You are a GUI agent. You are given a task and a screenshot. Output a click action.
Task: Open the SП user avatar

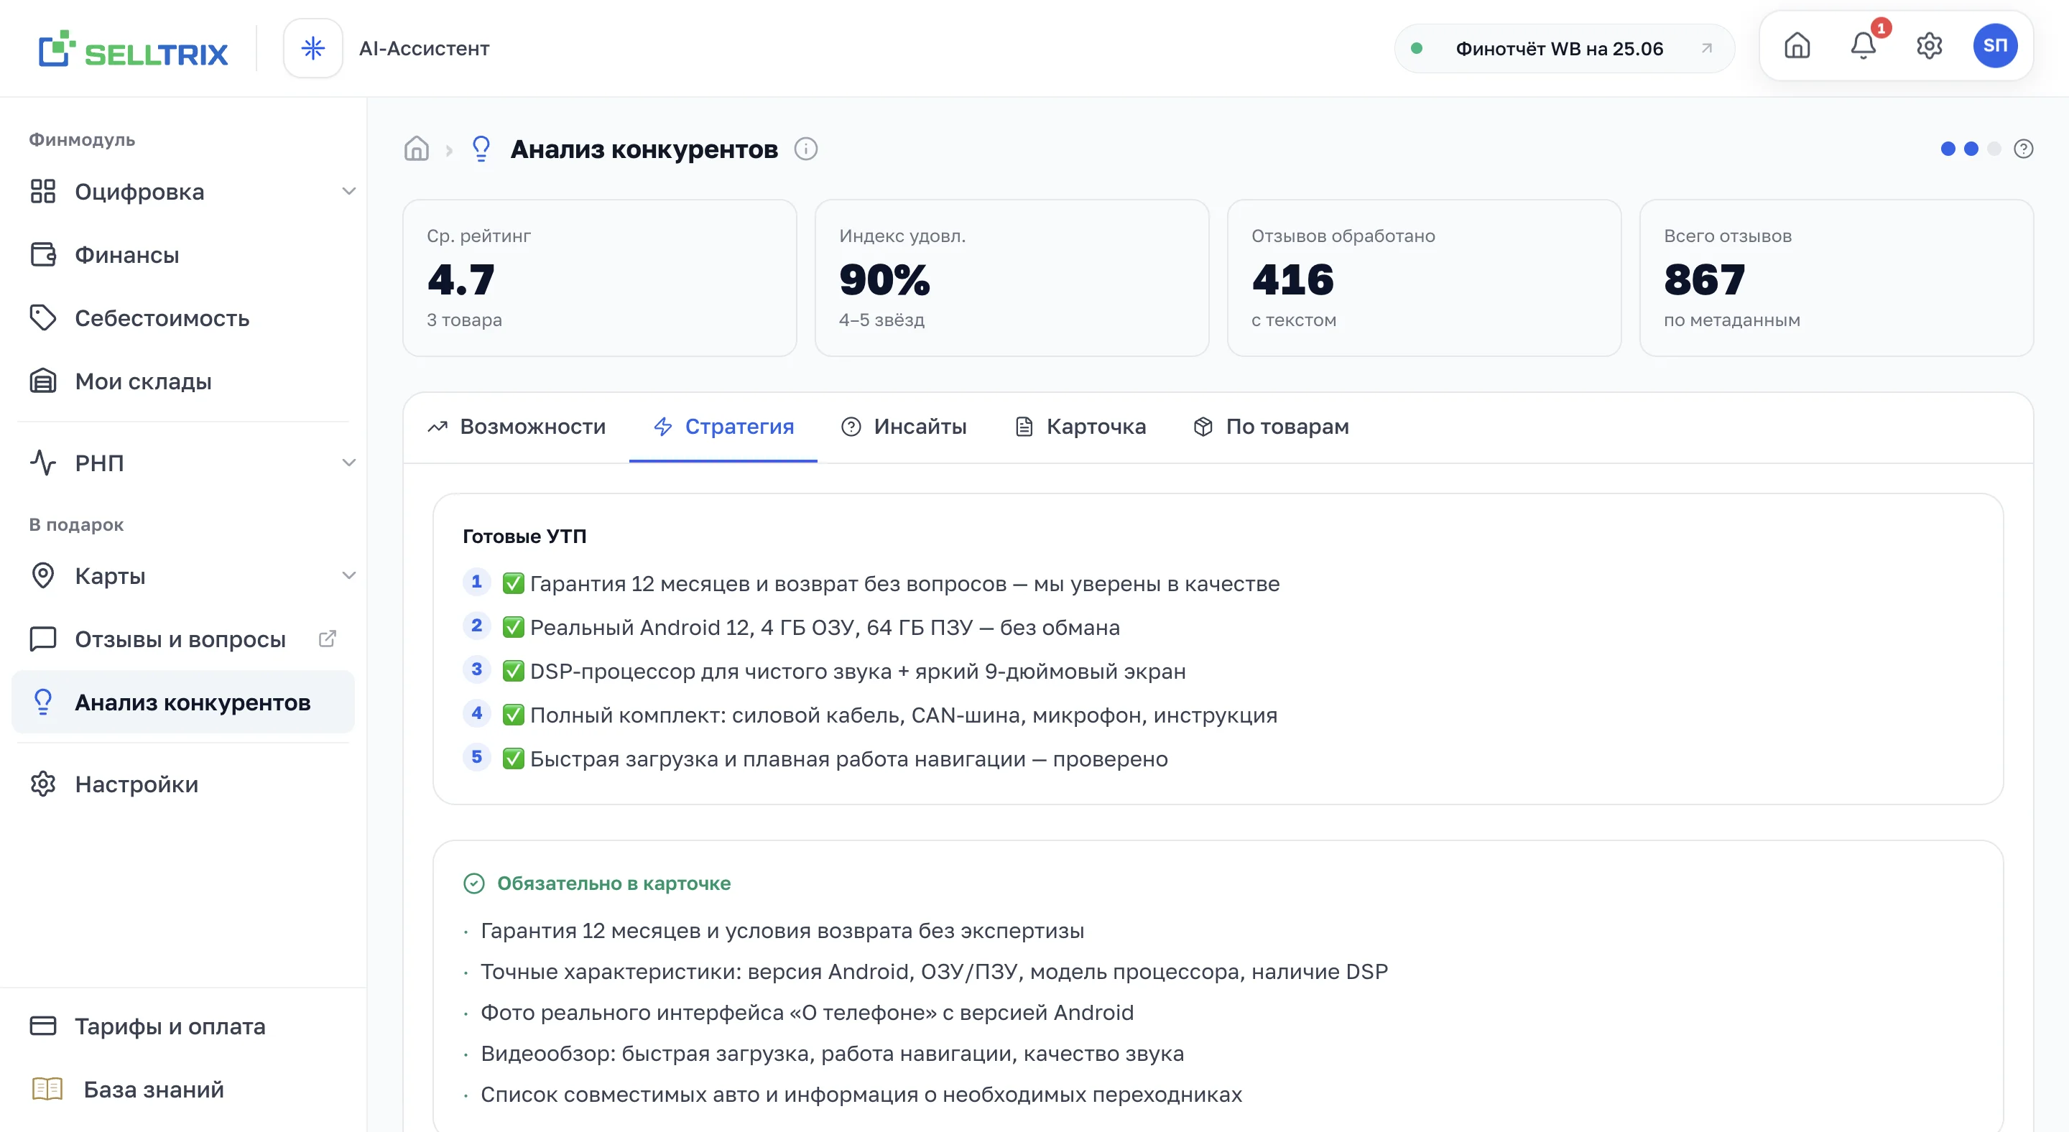click(x=1995, y=46)
